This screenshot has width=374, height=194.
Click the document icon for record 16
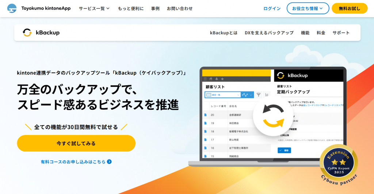tap(205, 148)
